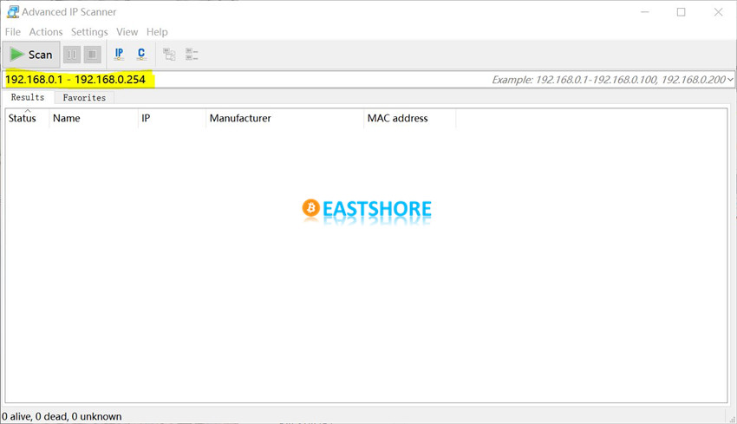
Task: Click the Collapse all list icon
Action: (x=192, y=55)
